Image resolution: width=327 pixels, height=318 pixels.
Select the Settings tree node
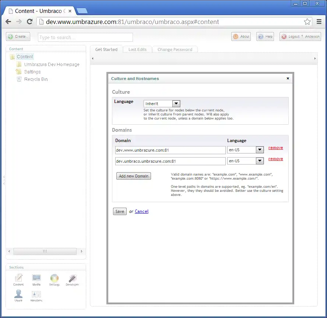(32, 72)
